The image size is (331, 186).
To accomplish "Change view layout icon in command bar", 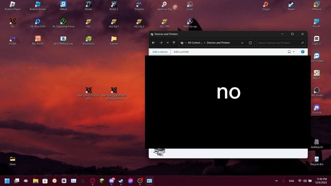I will point(289,52).
